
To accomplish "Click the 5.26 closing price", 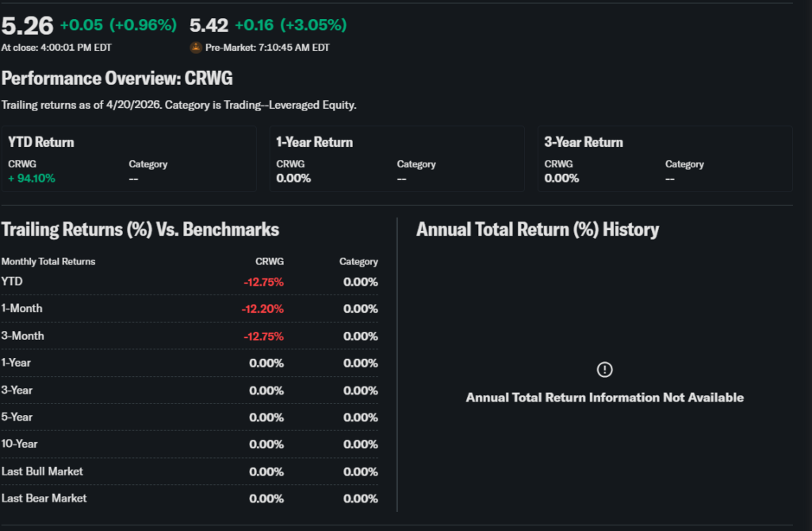I will (x=27, y=26).
